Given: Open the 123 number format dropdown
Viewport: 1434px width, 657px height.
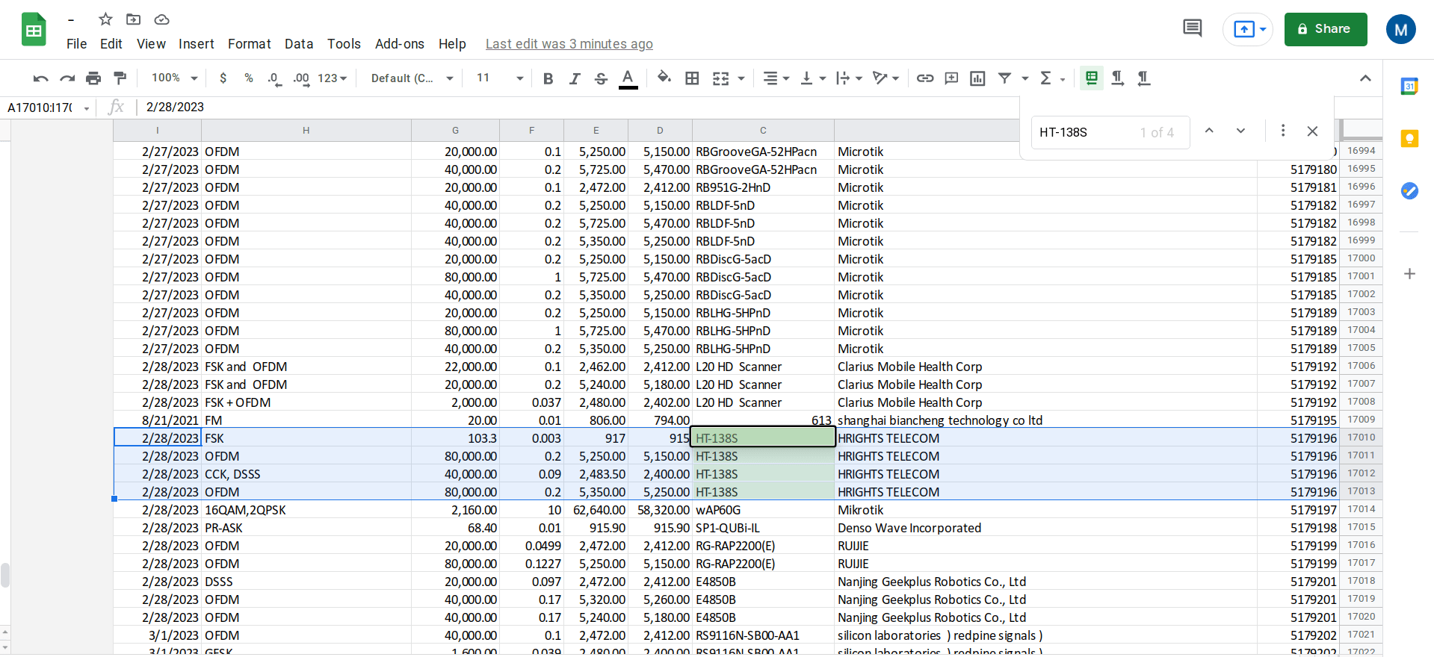Looking at the screenshot, I should tap(333, 78).
